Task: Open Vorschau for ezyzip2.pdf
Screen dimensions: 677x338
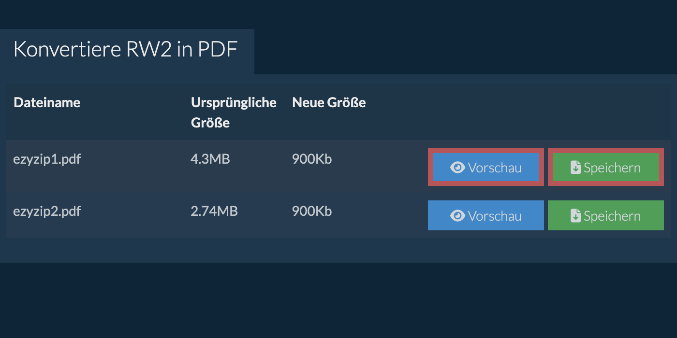Action: pos(486,216)
